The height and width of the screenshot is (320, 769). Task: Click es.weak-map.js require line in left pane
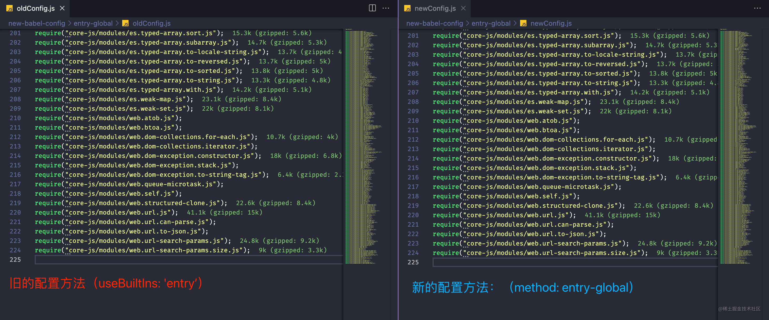114,99
